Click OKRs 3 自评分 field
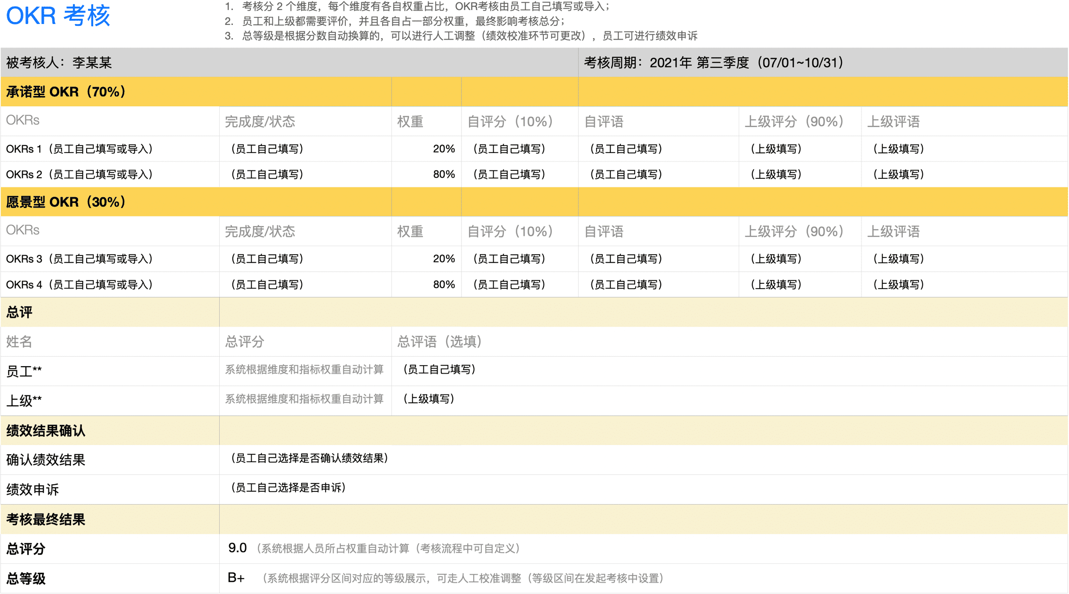This screenshot has height=594, width=1069. (520, 259)
